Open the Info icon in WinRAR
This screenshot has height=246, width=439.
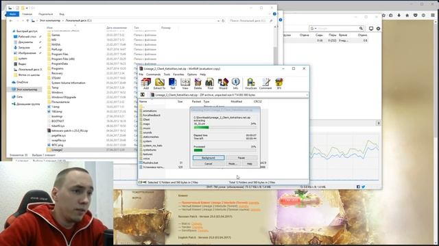(x=235, y=83)
